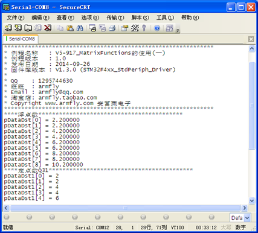
Task: Open the 脚本(S) menu
Action: coord(140,18)
